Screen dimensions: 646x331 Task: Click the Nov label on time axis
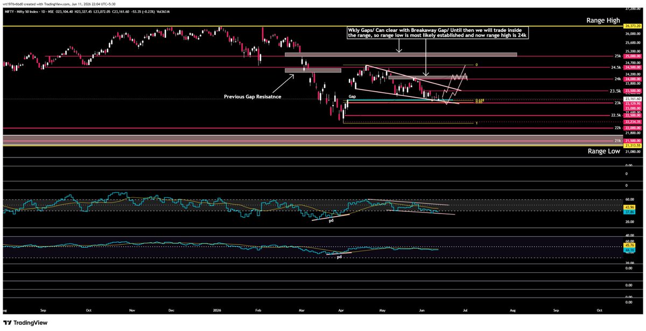click(131, 311)
